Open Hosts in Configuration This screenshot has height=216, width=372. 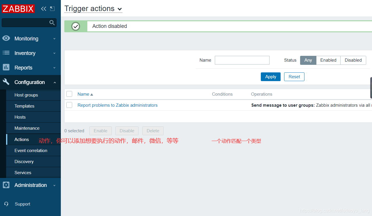(x=33, y=117)
